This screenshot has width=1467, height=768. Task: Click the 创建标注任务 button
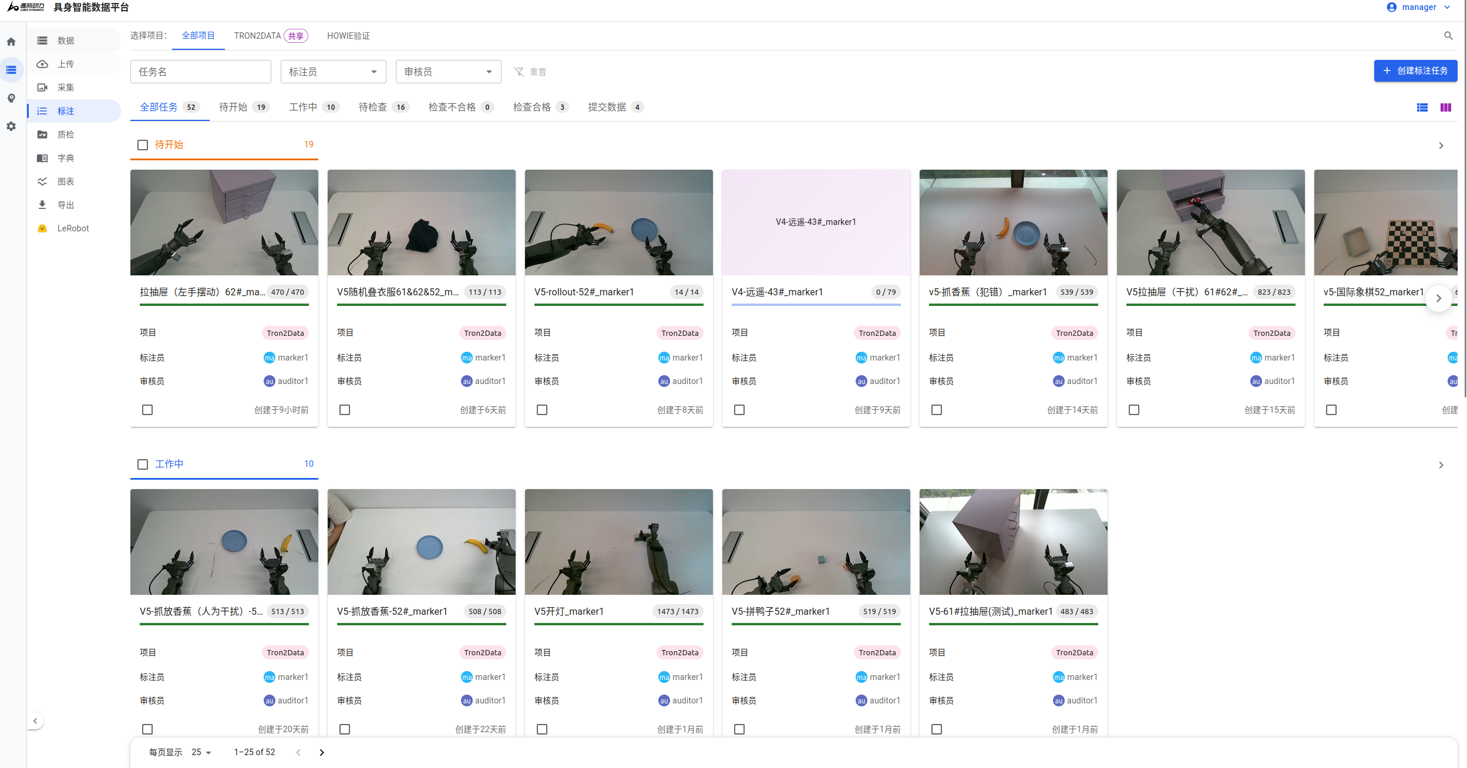1415,71
